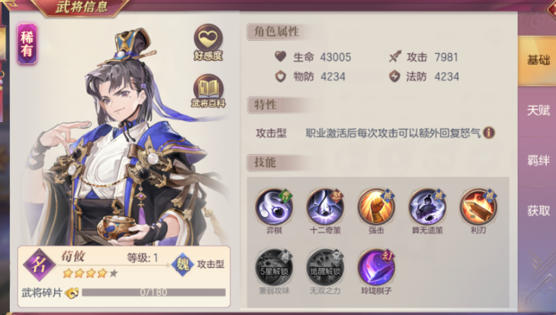This screenshot has height=315, width=556.
Task: Tap the locked 兼弱攻昧 skill
Action: click(x=274, y=267)
